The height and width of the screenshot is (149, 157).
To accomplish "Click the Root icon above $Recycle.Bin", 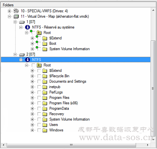I will [x=39, y=65].
